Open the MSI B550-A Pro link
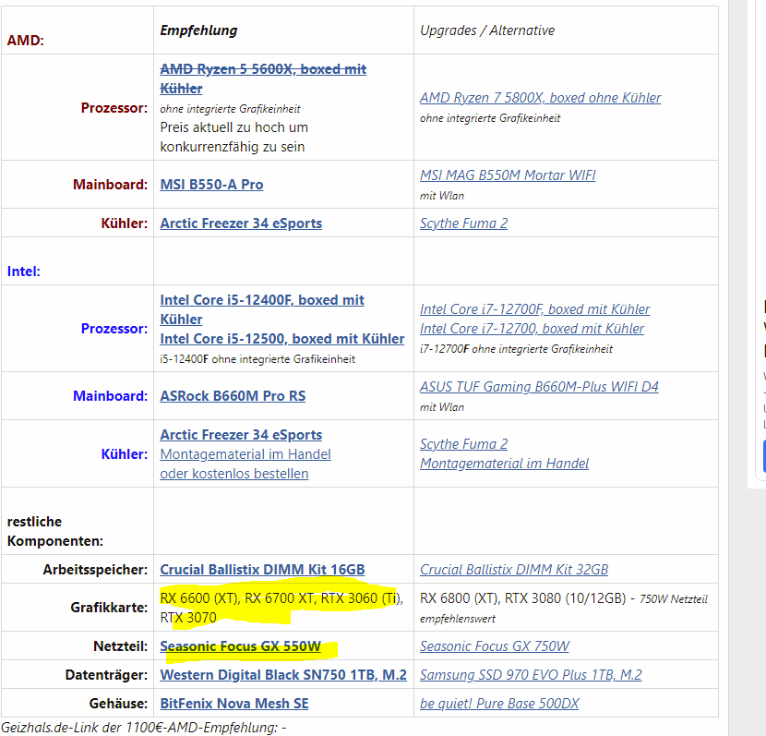 pyautogui.click(x=211, y=185)
